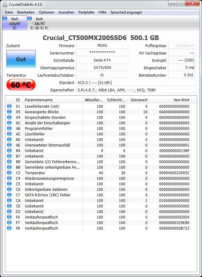Image resolution: width=202 pixels, height=277 pixels.
Task: Click the hex value 0000400023003C
Action: (x=174, y=173)
